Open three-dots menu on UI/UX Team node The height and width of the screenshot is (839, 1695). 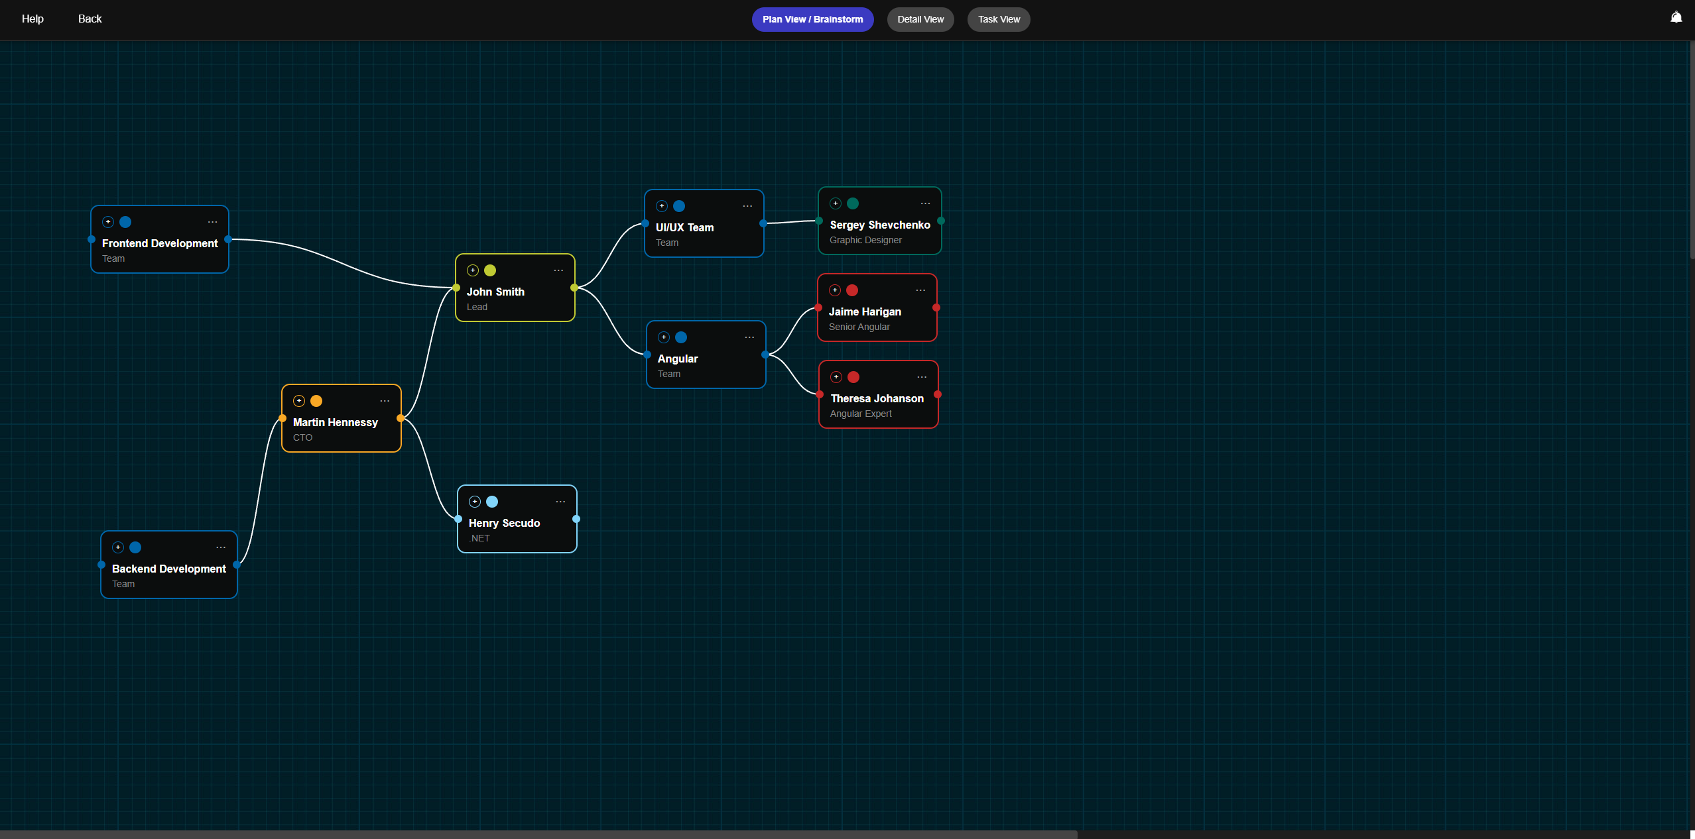point(747,206)
